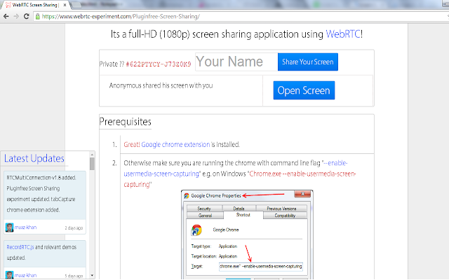Click down arrow of Latest Updates scrollbar
The height and width of the screenshot is (280, 449).
click(x=92, y=275)
